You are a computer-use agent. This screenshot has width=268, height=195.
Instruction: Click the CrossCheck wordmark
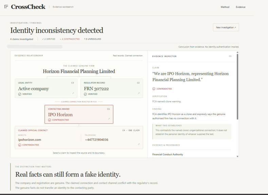28,7
